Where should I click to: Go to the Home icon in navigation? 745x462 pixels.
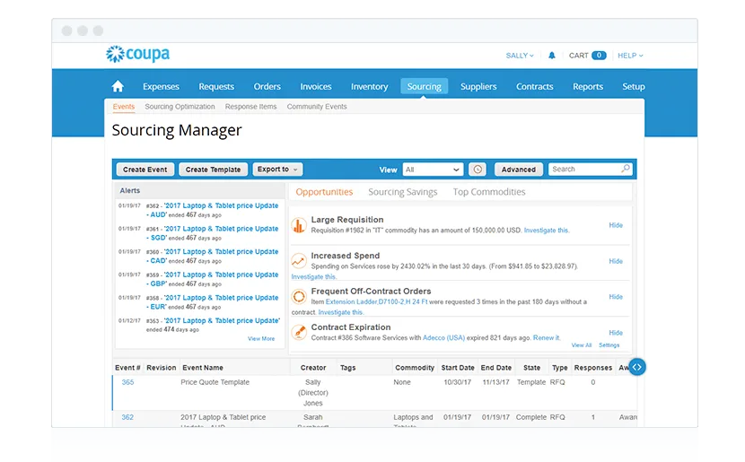click(118, 86)
